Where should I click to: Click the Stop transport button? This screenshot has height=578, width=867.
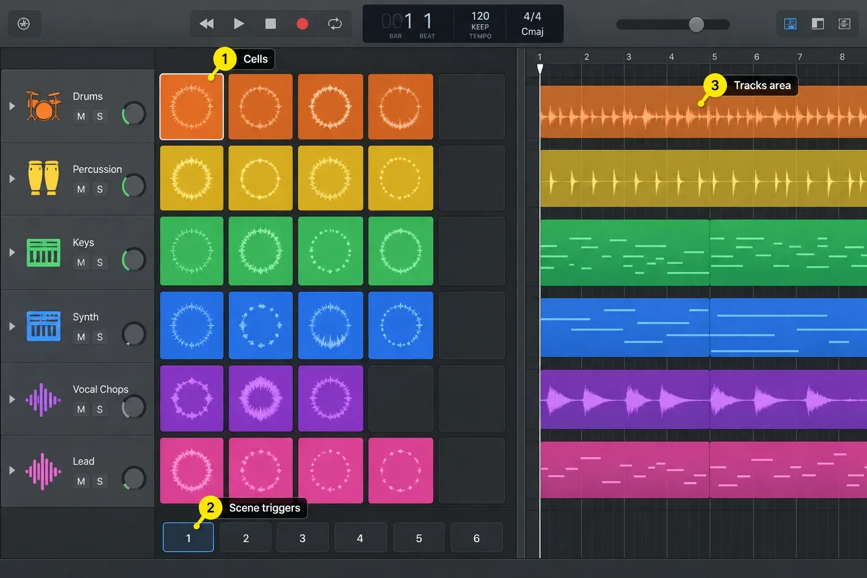coord(271,24)
